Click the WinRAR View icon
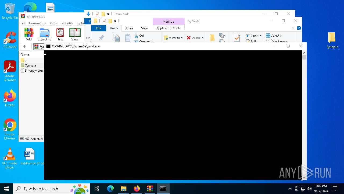The image size is (344, 194). tap(75, 34)
